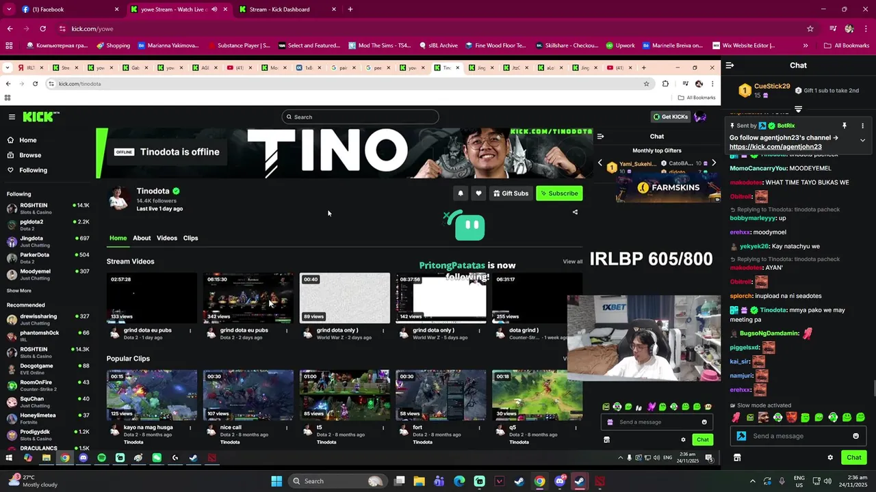876x492 pixels.
Task: Open Browse in the Kick sidebar
Action: click(24, 155)
